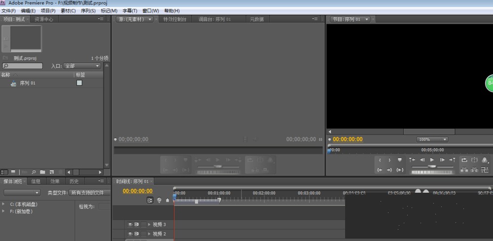Image resolution: width=493 pixels, height=241 pixels.
Task: Open the 编辑(E) menu
Action: (x=28, y=11)
